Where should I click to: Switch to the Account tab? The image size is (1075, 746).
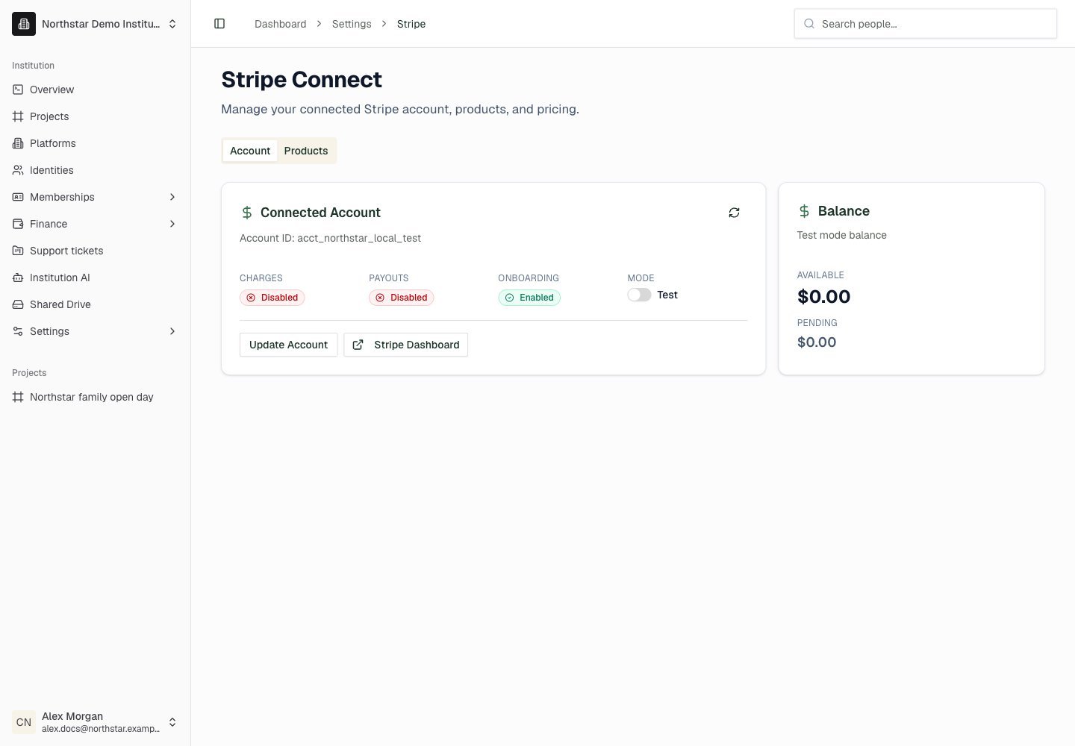click(250, 151)
